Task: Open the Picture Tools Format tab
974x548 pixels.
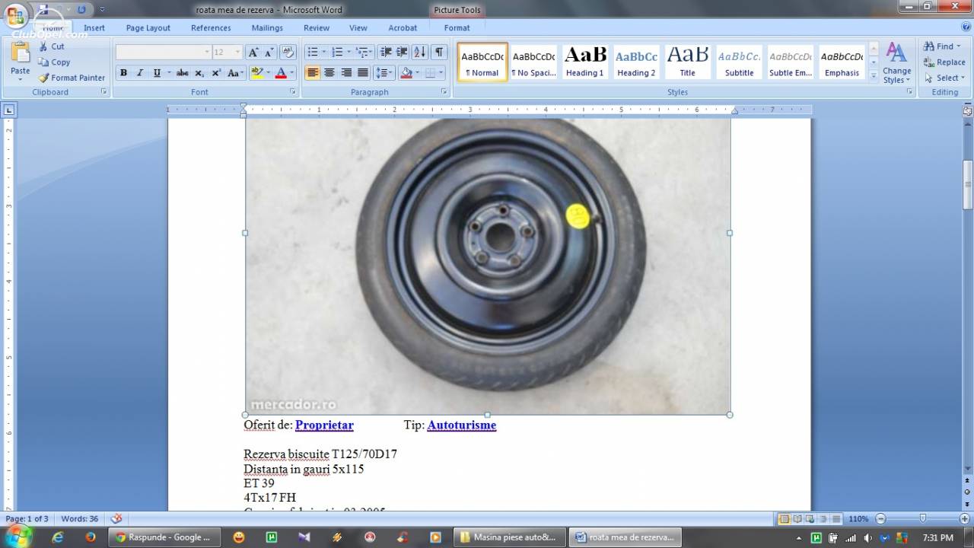Action: click(x=457, y=28)
